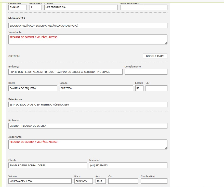This screenshot has height=187, width=224.
Task: Click the Endereço address field
Action: [65, 72]
